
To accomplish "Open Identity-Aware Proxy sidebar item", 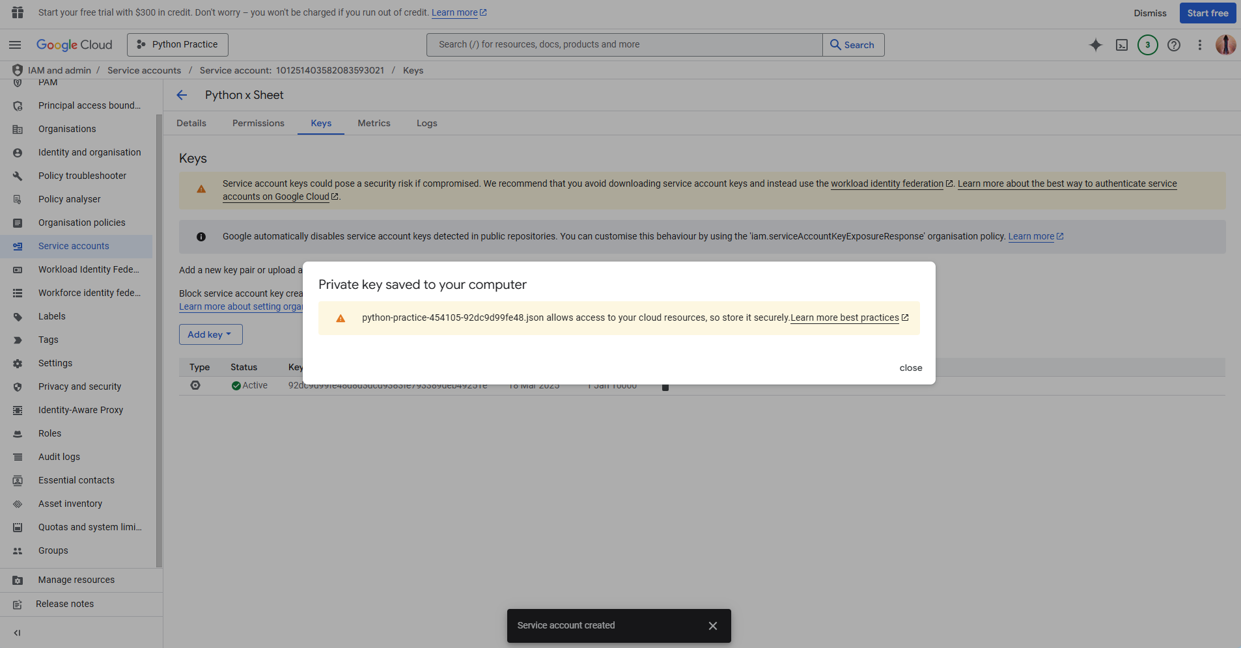I will pyautogui.click(x=76, y=410).
